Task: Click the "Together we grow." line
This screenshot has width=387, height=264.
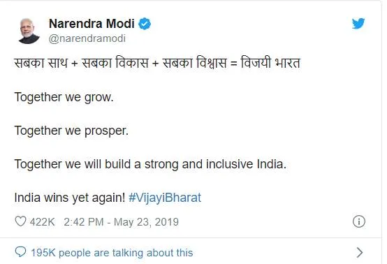Action: coord(64,97)
